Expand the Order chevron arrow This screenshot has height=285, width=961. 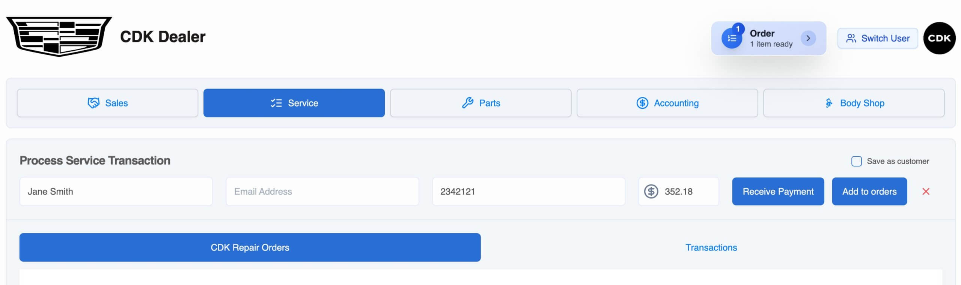(808, 38)
